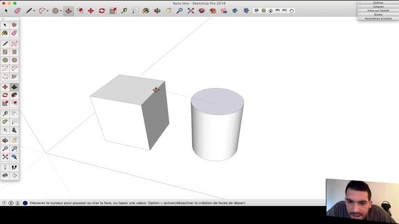Expand the Paramètres d'ombre panel
Screen dimensions: 399x224
tap(378, 19)
